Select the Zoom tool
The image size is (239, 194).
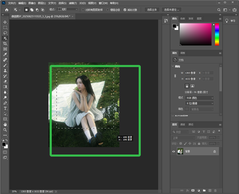pos(5,129)
